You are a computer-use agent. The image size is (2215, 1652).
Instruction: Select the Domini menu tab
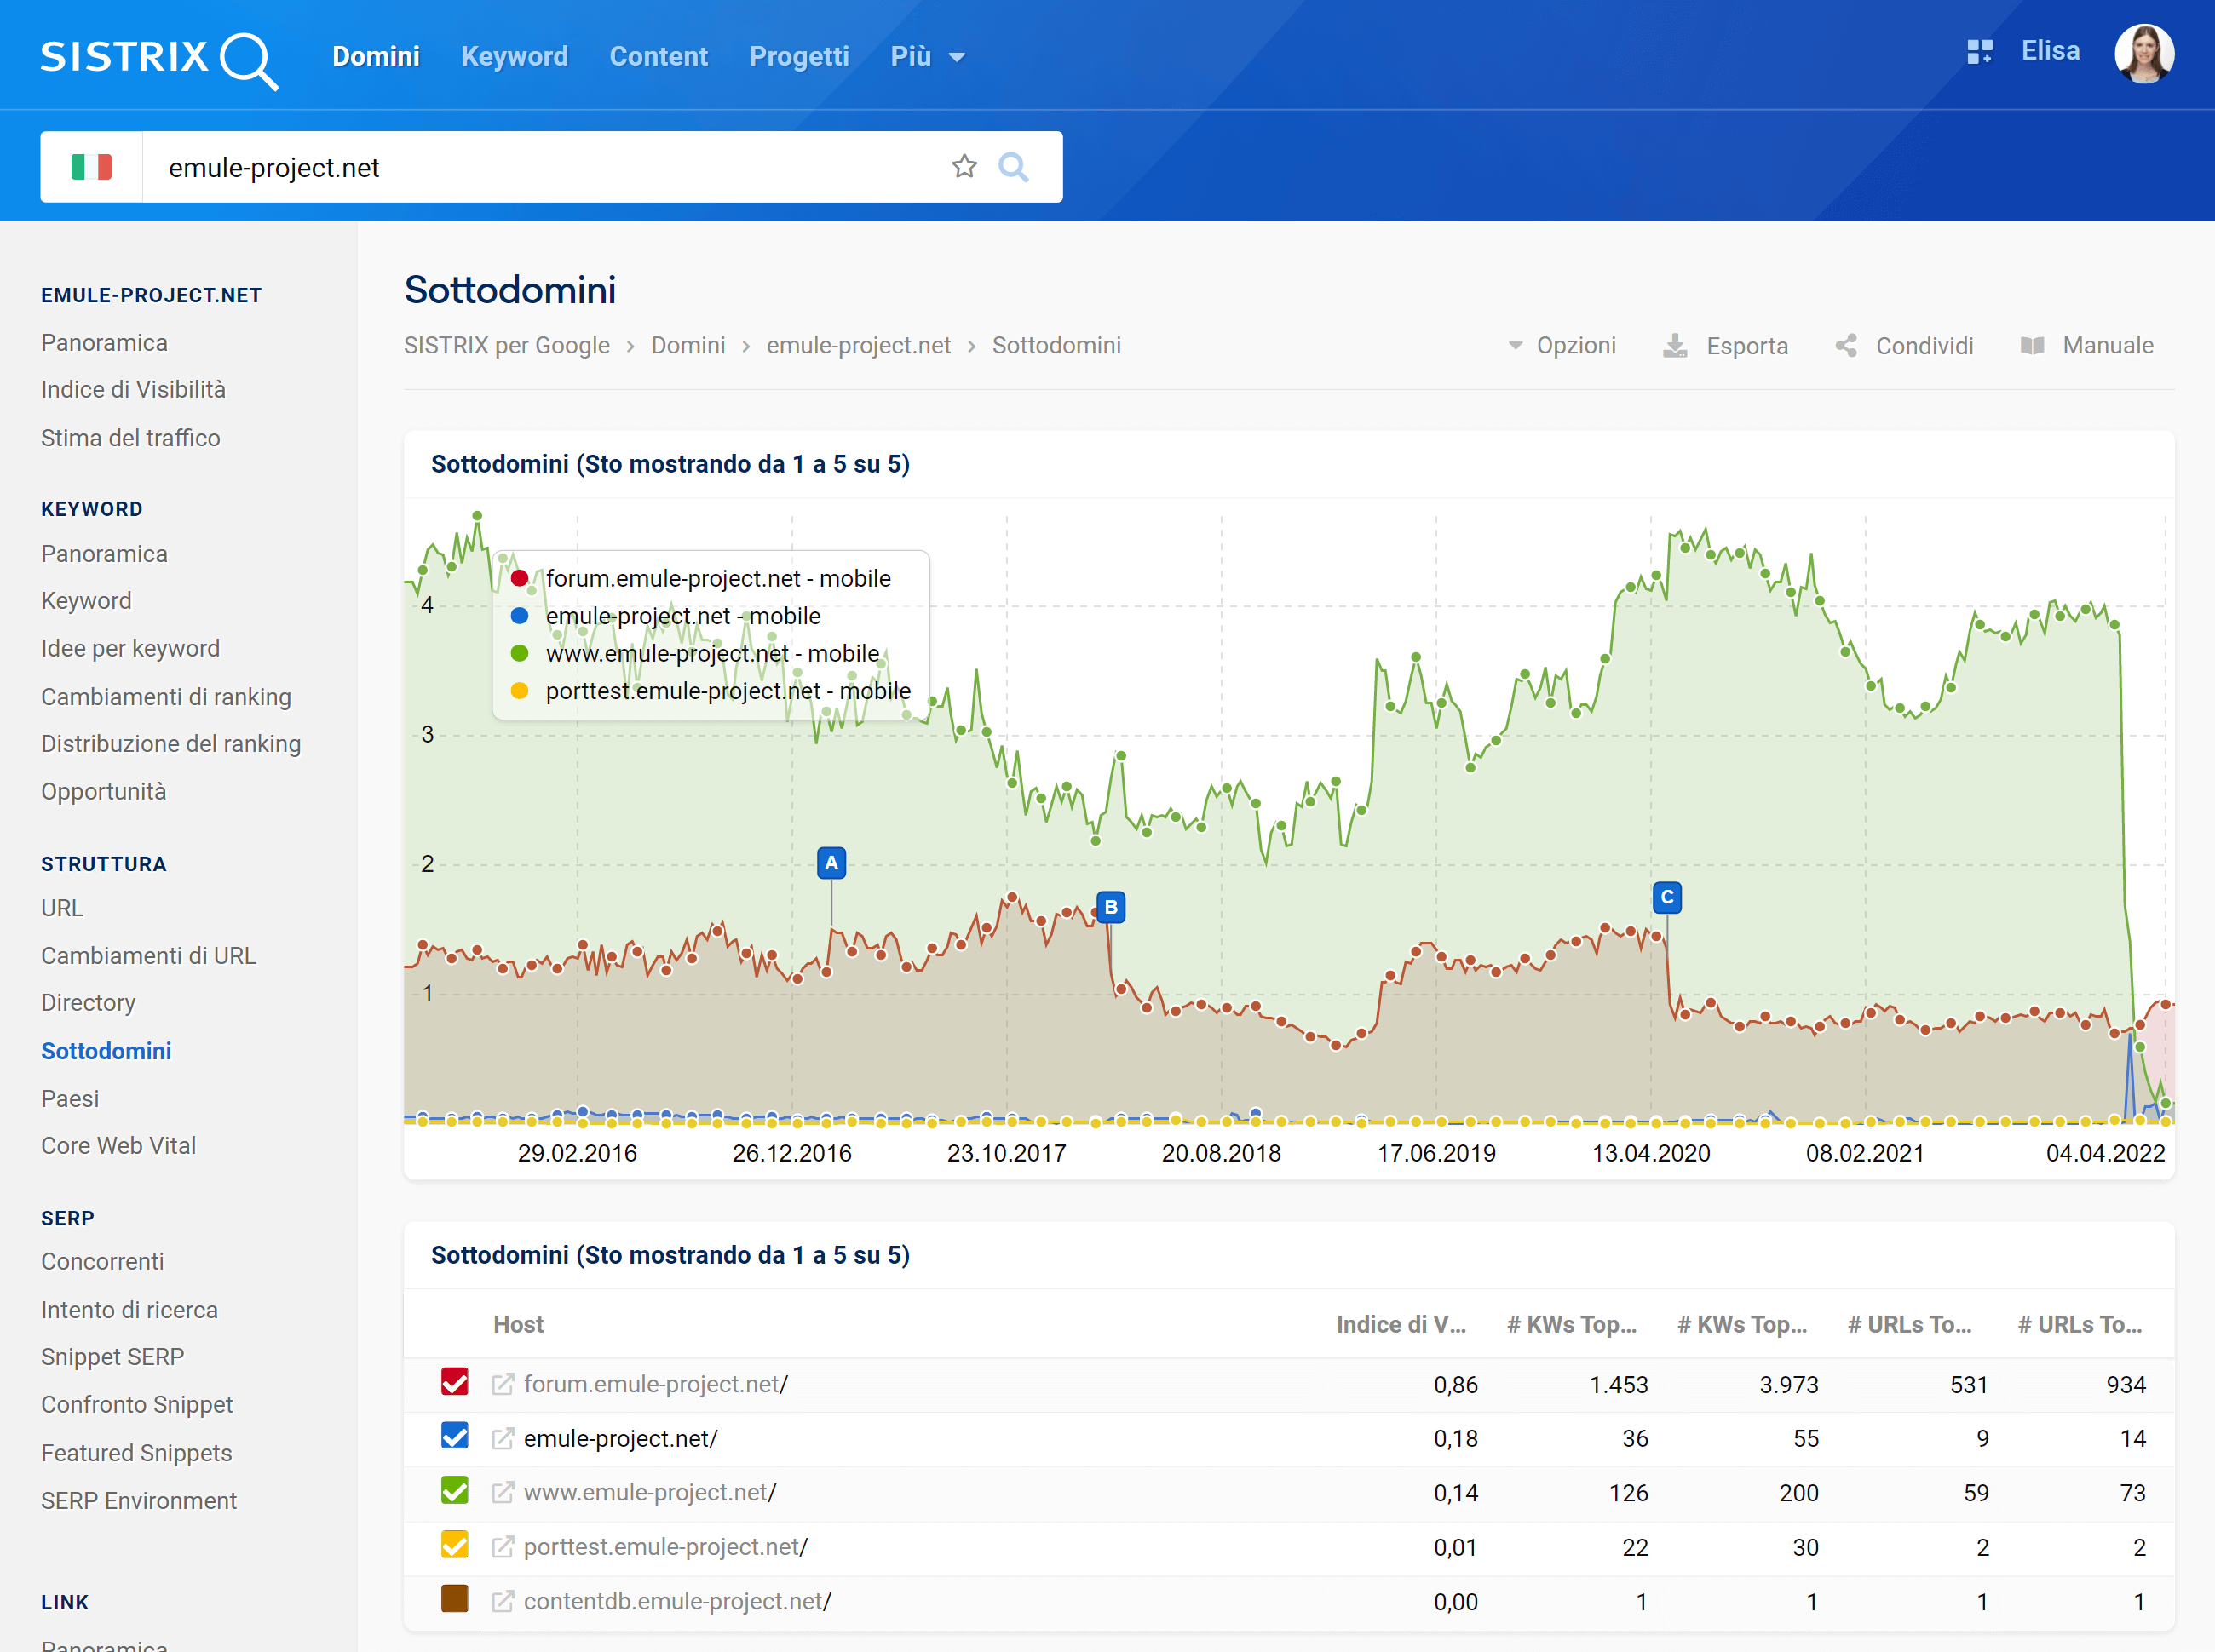(x=373, y=55)
